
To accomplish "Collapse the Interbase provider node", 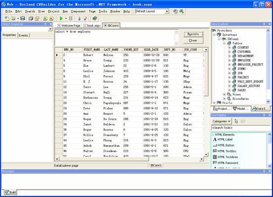I will pyautogui.click(x=214, y=35).
